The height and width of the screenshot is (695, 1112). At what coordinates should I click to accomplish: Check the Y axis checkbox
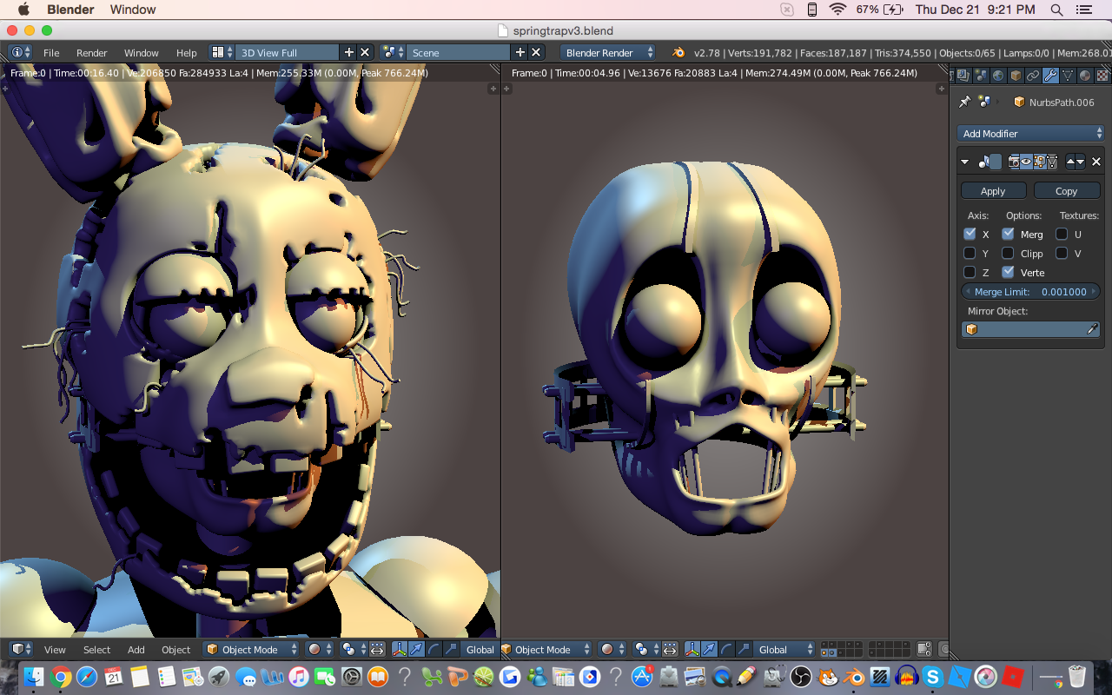[x=970, y=253]
